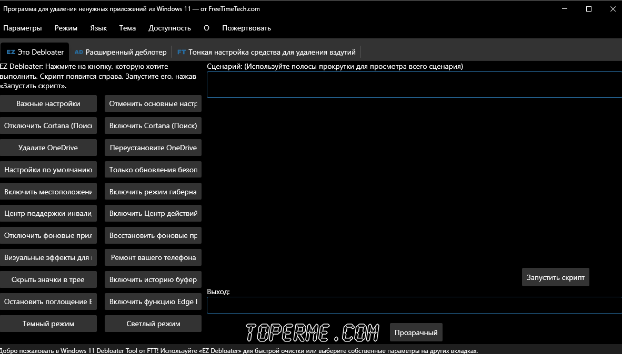Viewport: 622px width, 354px height.
Task: Click Восстановить фоновые приложения button
Action: (x=153, y=236)
